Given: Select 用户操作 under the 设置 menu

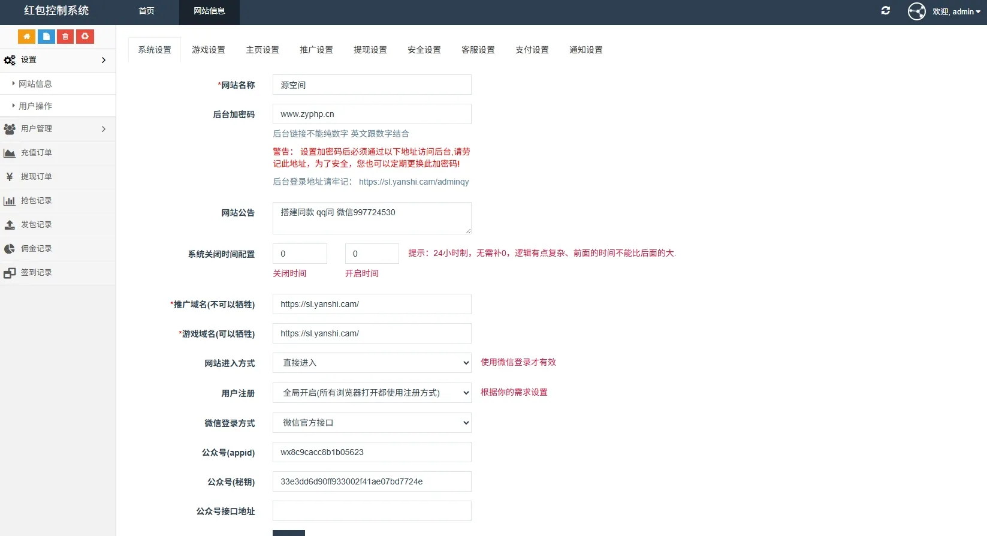Looking at the screenshot, I should (x=58, y=106).
